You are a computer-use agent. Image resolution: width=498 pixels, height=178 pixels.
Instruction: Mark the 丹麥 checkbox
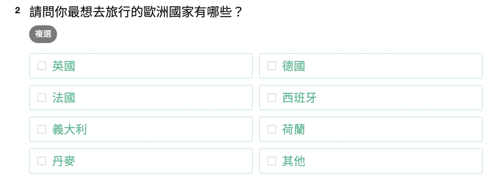pos(42,161)
